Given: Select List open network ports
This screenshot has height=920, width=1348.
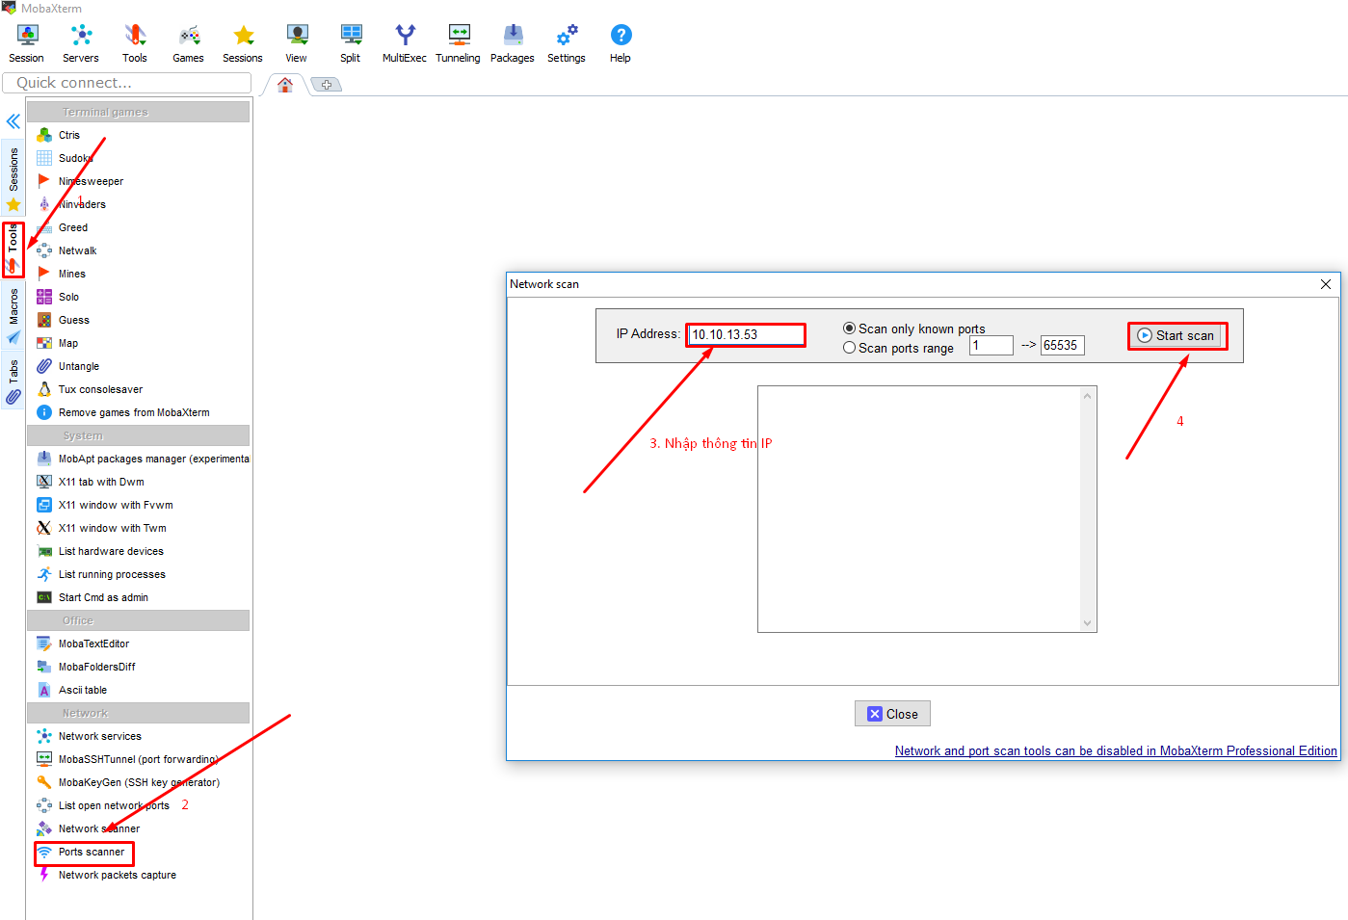Looking at the screenshot, I should pos(114,805).
